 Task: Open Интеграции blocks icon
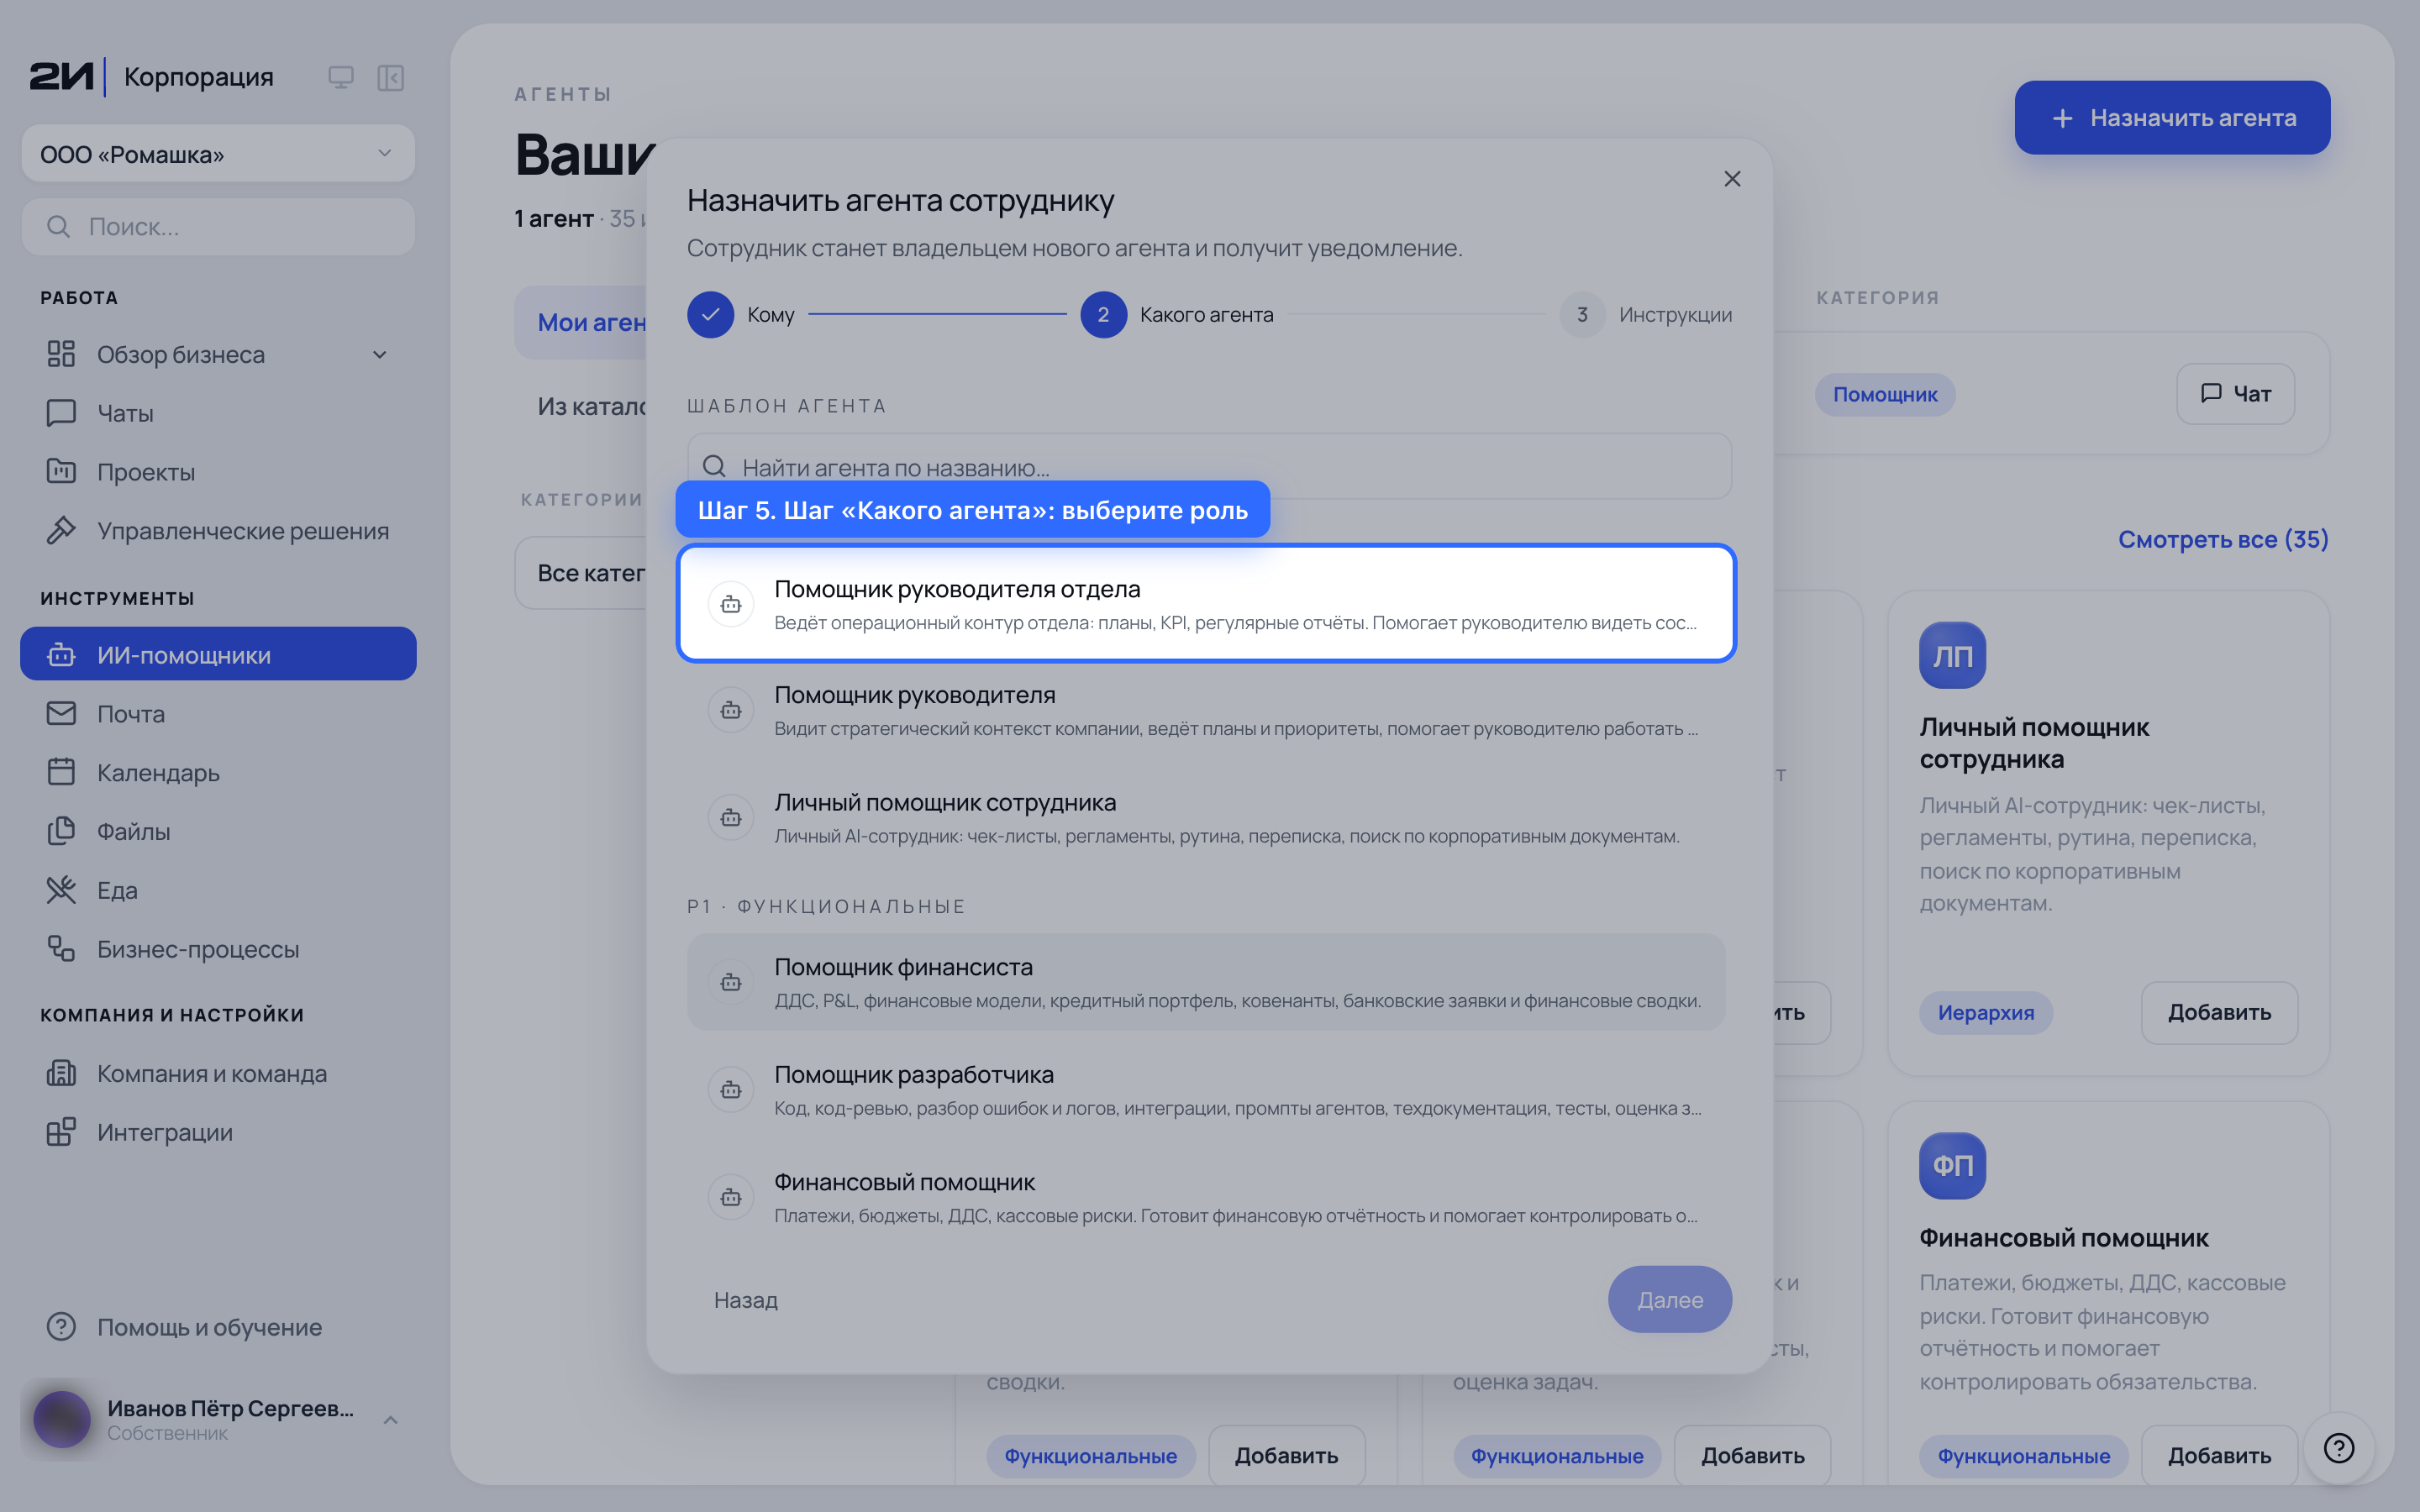pyautogui.click(x=61, y=1132)
